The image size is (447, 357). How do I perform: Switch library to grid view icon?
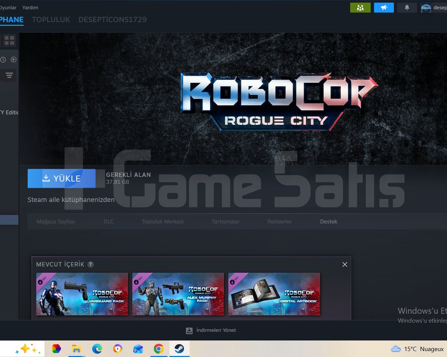click(10, 40)
